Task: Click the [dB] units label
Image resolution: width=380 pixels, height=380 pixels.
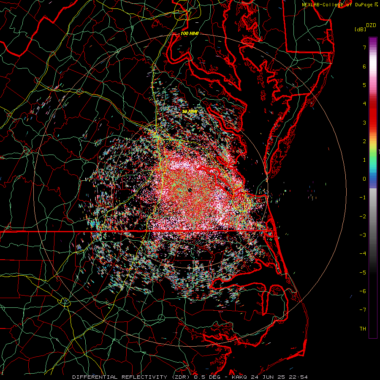Action: click(x=360, y=29)
